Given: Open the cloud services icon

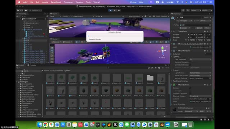Looking at the screenshot, I should click(x=26, y=10).
